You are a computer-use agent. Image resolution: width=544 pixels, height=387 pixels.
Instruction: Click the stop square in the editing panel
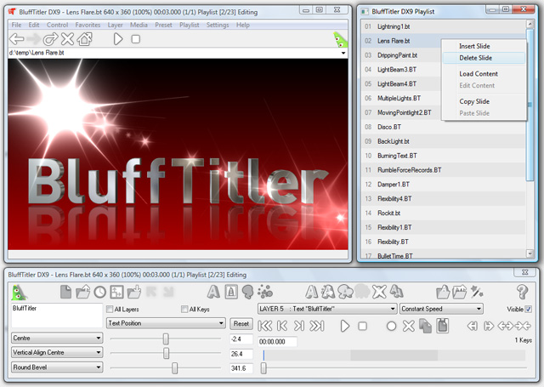[363, 327]
